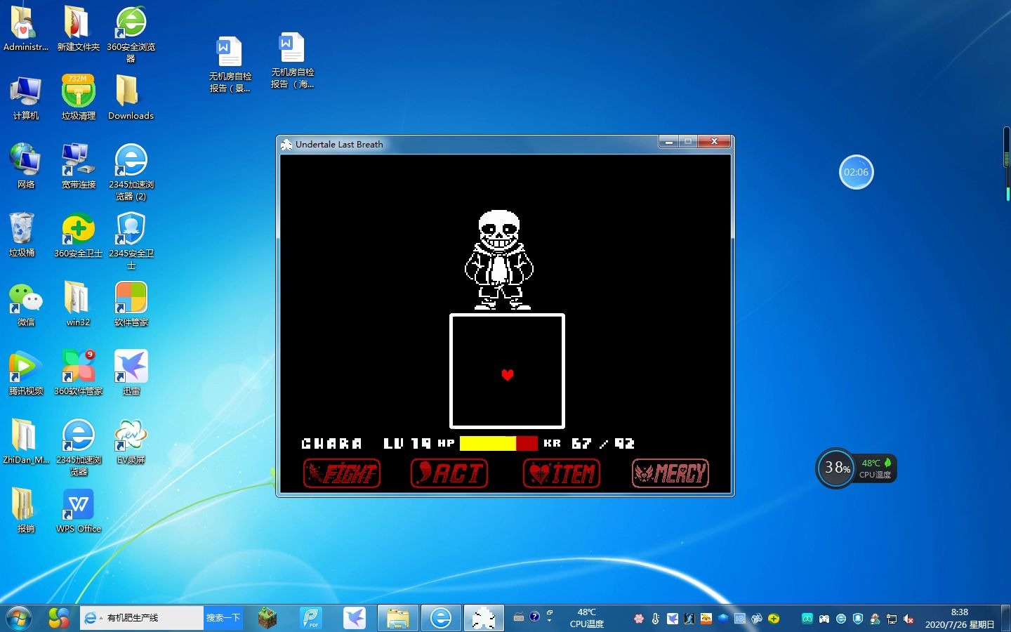
Task: Pick the MERCY battle option
Action: pos(670,473)
